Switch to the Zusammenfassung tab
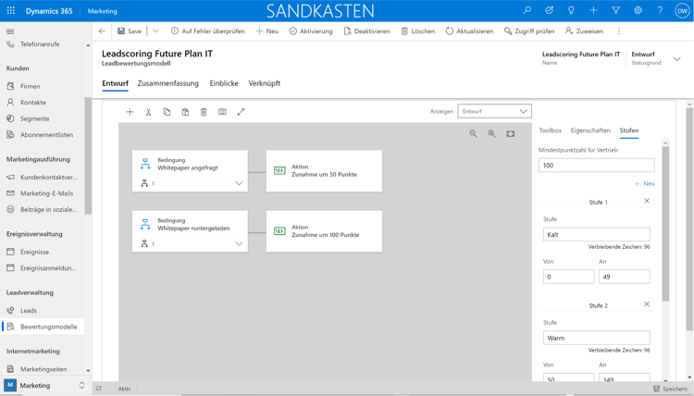Screen dimensions: 694x396 point(168,83)
